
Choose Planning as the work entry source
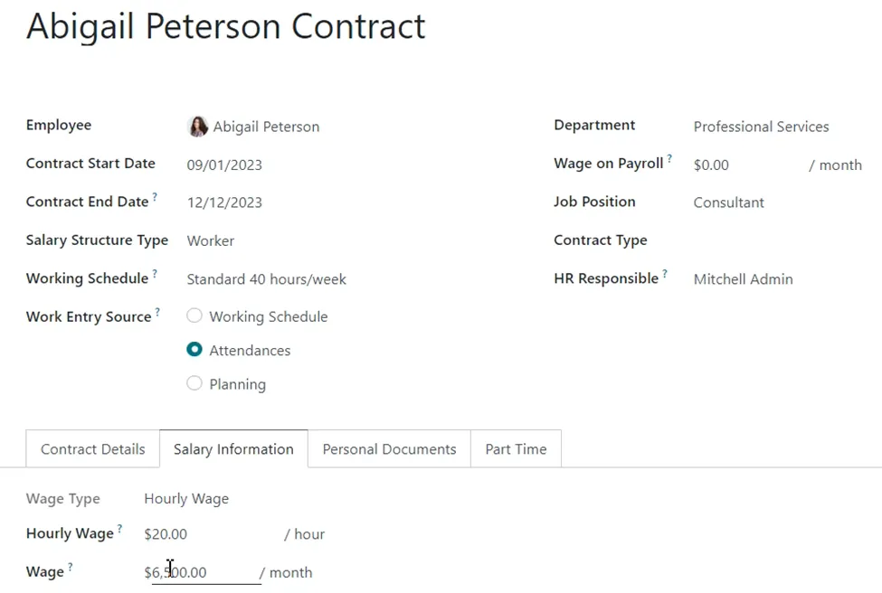[x=194, y=383]
